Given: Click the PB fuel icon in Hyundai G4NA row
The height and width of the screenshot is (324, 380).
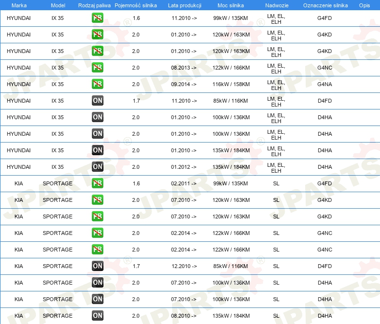Looking at the screenshot, I should click(98, 84).
